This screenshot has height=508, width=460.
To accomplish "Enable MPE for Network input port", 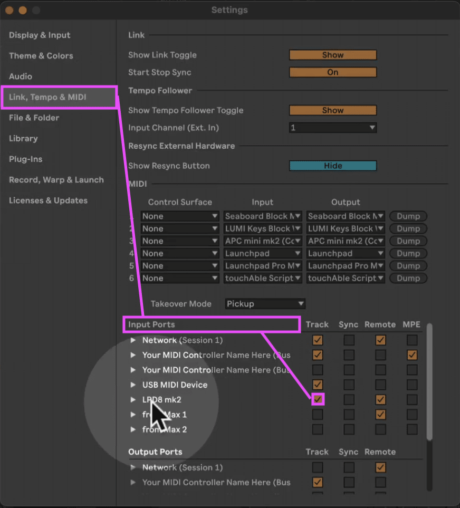I will pos(412,340).
